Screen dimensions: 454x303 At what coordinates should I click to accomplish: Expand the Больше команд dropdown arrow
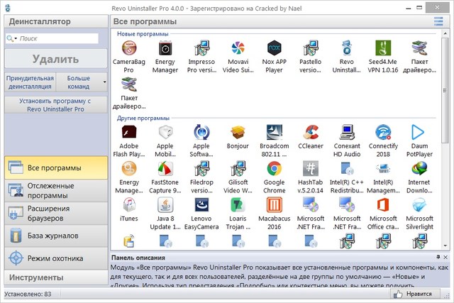(105, 82)
